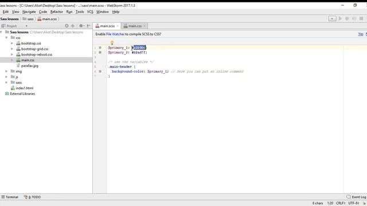Screen dimensions: 367x206
Task: Click main.scss in the breadcrumb
Action: pos(47,19)
